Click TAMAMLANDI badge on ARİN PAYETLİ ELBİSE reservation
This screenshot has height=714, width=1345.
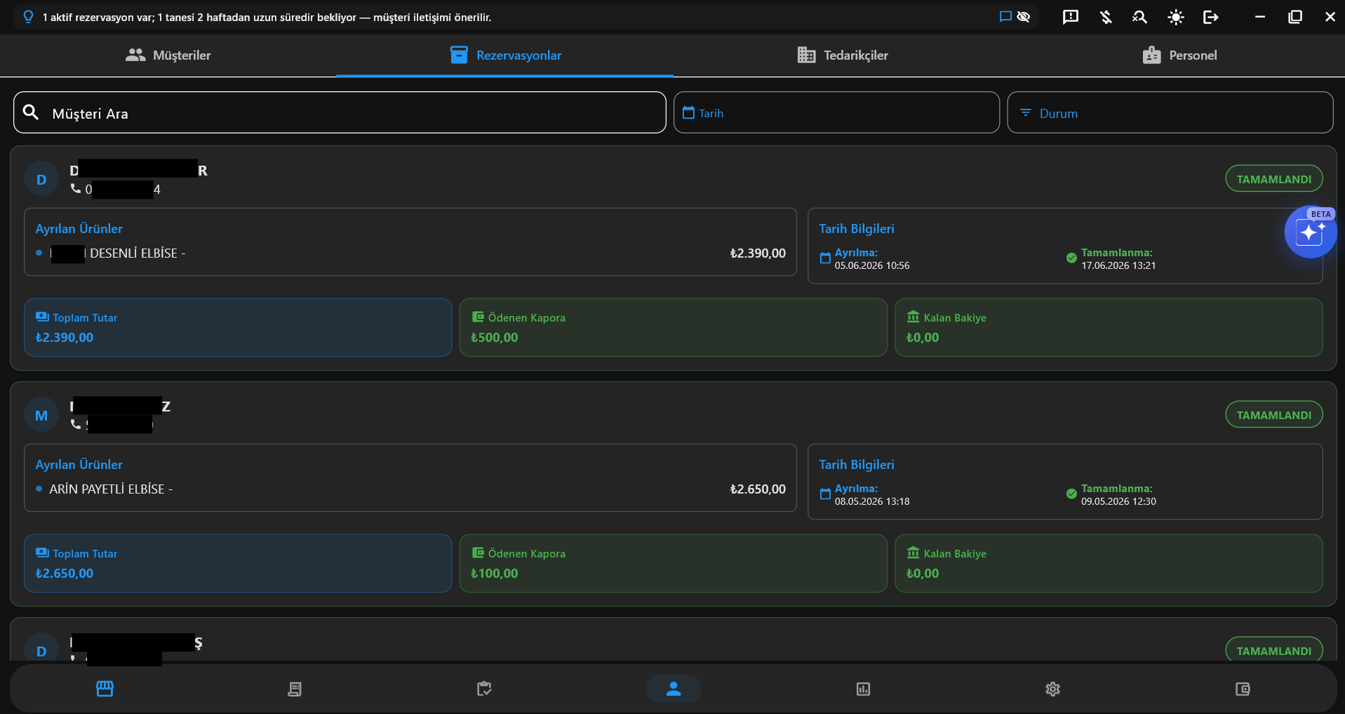1274,415
